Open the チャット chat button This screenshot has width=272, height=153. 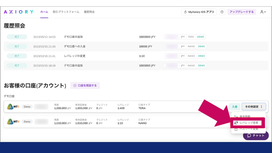coord(256,135)
